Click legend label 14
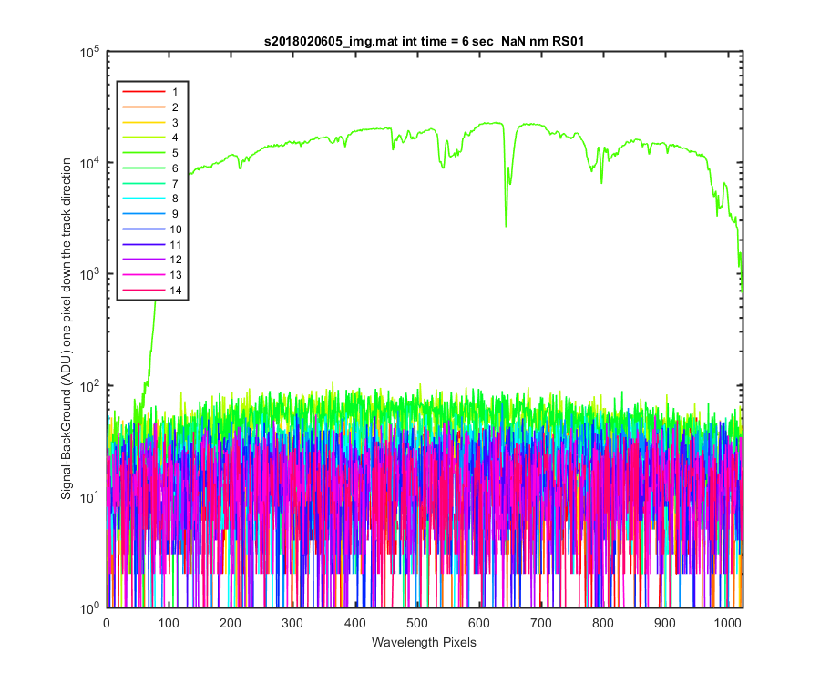 point(176,290)
